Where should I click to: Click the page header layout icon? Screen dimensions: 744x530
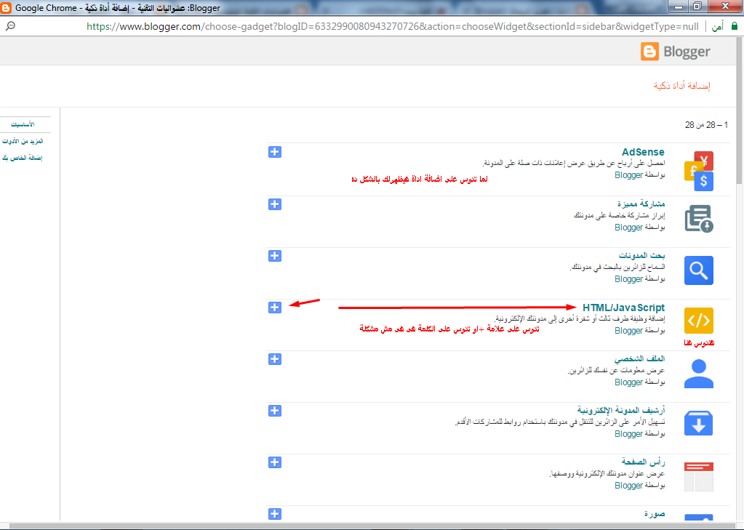(699, 477)
